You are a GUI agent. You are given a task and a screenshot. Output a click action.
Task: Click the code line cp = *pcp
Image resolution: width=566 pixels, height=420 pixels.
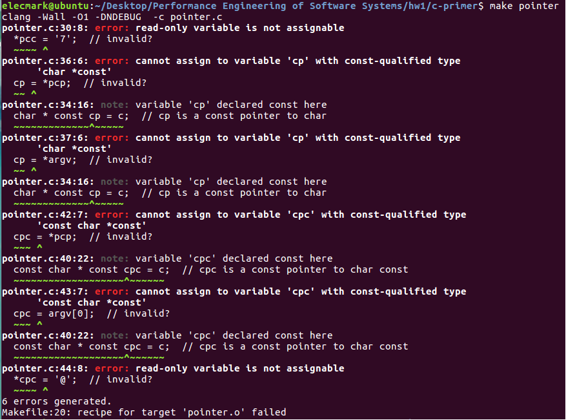(x=43, y=83)
